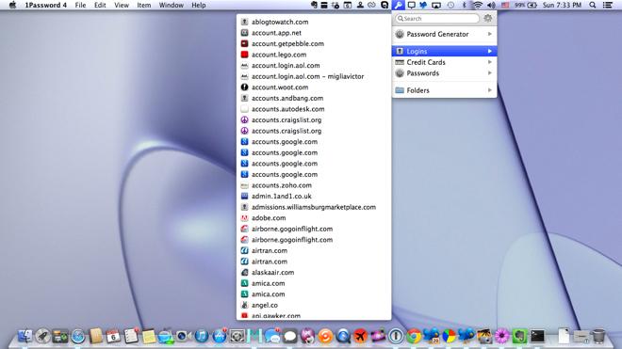Open the 1Password 4 application menu
The width and height of the screenshot is (622, 349).
[45, 5]
